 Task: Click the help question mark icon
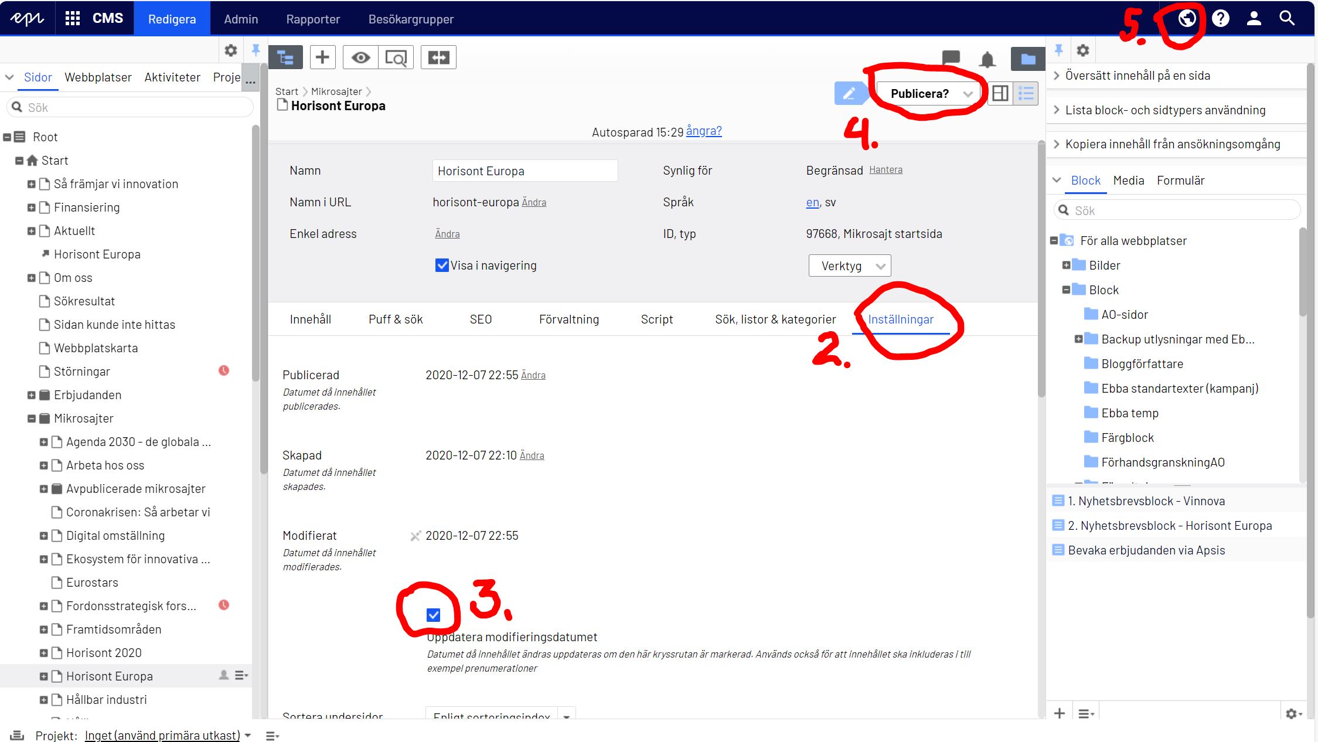coord(1221,19)
